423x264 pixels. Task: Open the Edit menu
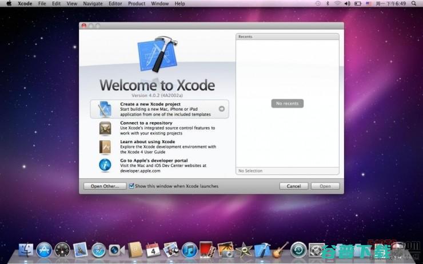click(56, 3)
